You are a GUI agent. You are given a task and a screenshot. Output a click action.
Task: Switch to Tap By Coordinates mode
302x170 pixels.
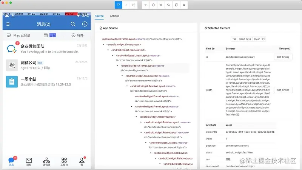coord(134,5)
